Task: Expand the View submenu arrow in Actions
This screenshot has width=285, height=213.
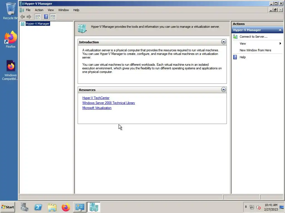Action: point(280,44)
